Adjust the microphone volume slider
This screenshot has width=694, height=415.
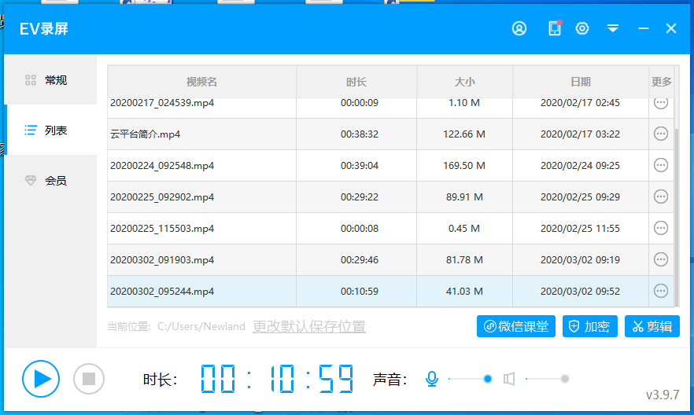coord(488,379)
